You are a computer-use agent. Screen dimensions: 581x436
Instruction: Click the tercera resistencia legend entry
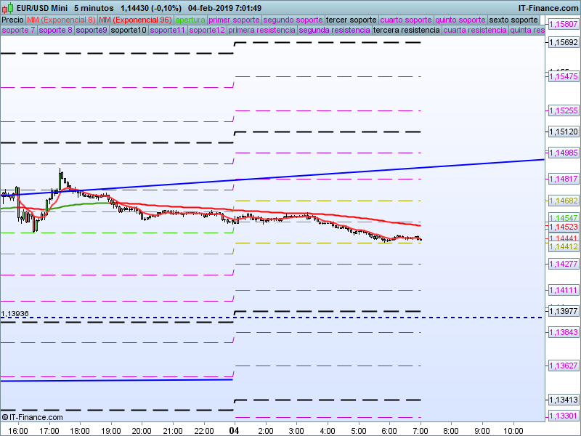click(406, 31)
